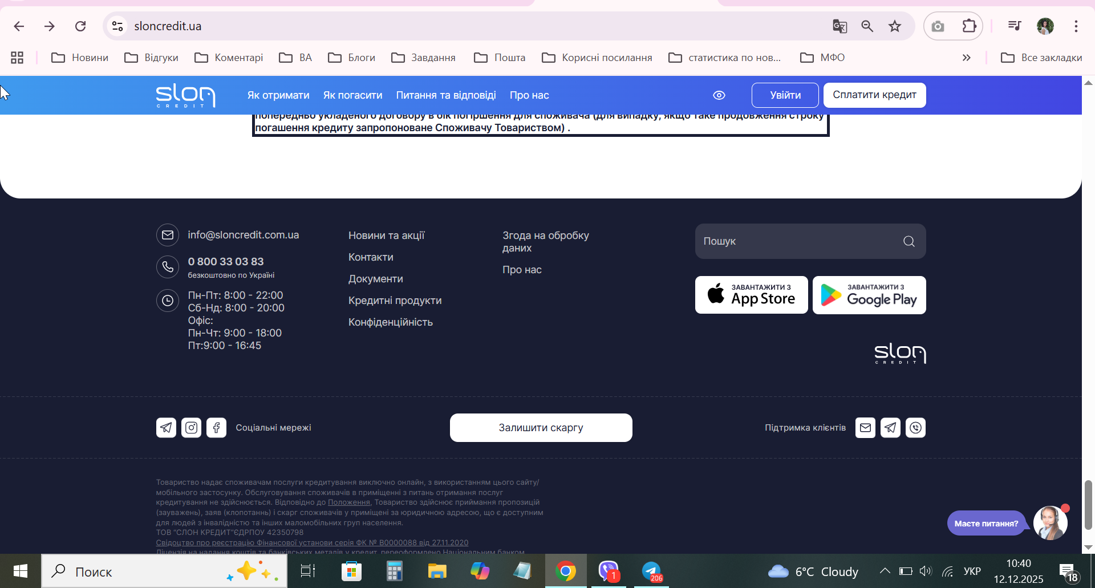Click the Сплатити кредит button
Screen dimensions: 1095x588
pyautogui.click(x=875, y=95)
